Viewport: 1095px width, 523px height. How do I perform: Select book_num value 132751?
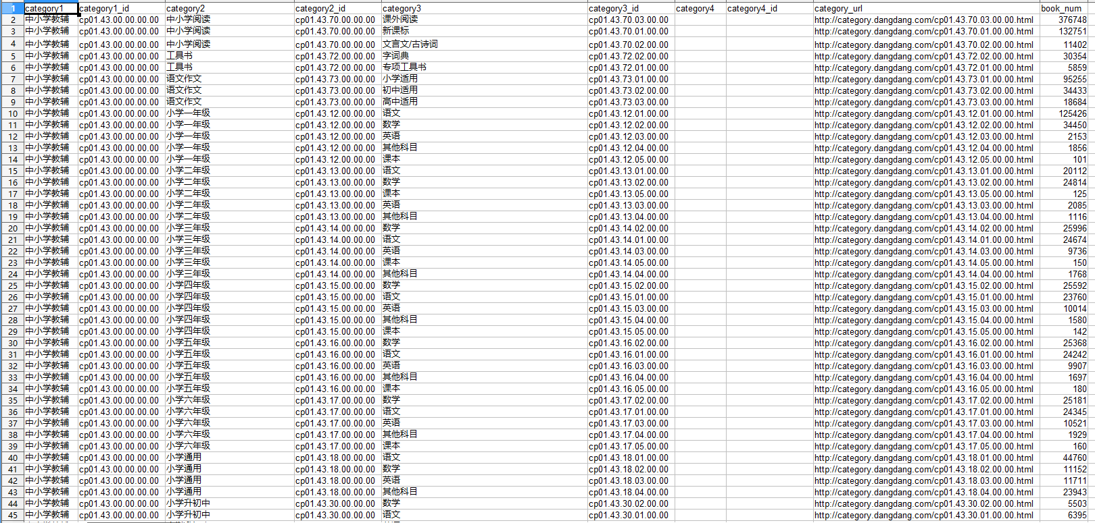pos(1065,32)
